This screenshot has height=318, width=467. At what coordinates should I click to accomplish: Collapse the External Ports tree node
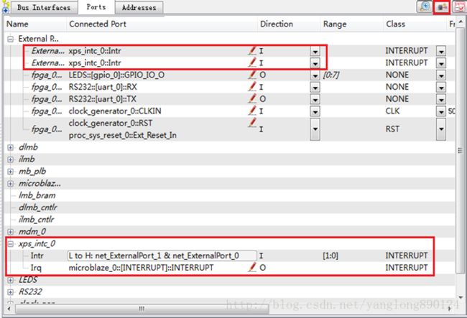click(11, 39)
